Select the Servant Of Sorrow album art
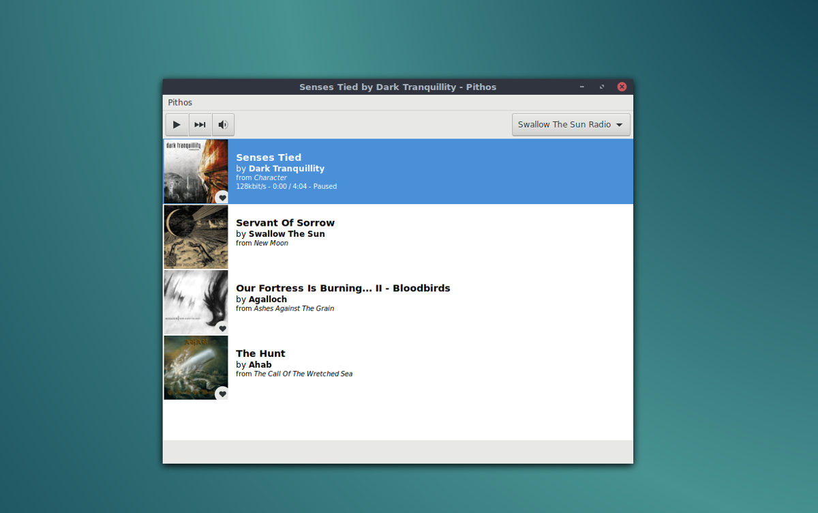Viewport: 818px width, 513px height. tap(196, 237)
